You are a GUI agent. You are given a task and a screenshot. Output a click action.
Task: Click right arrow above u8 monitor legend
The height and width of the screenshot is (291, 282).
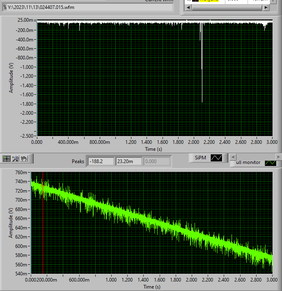[279, 157]
